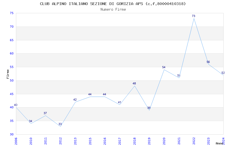
Task: Click y-axis tick value 45
Action: [x=12, y=94]
